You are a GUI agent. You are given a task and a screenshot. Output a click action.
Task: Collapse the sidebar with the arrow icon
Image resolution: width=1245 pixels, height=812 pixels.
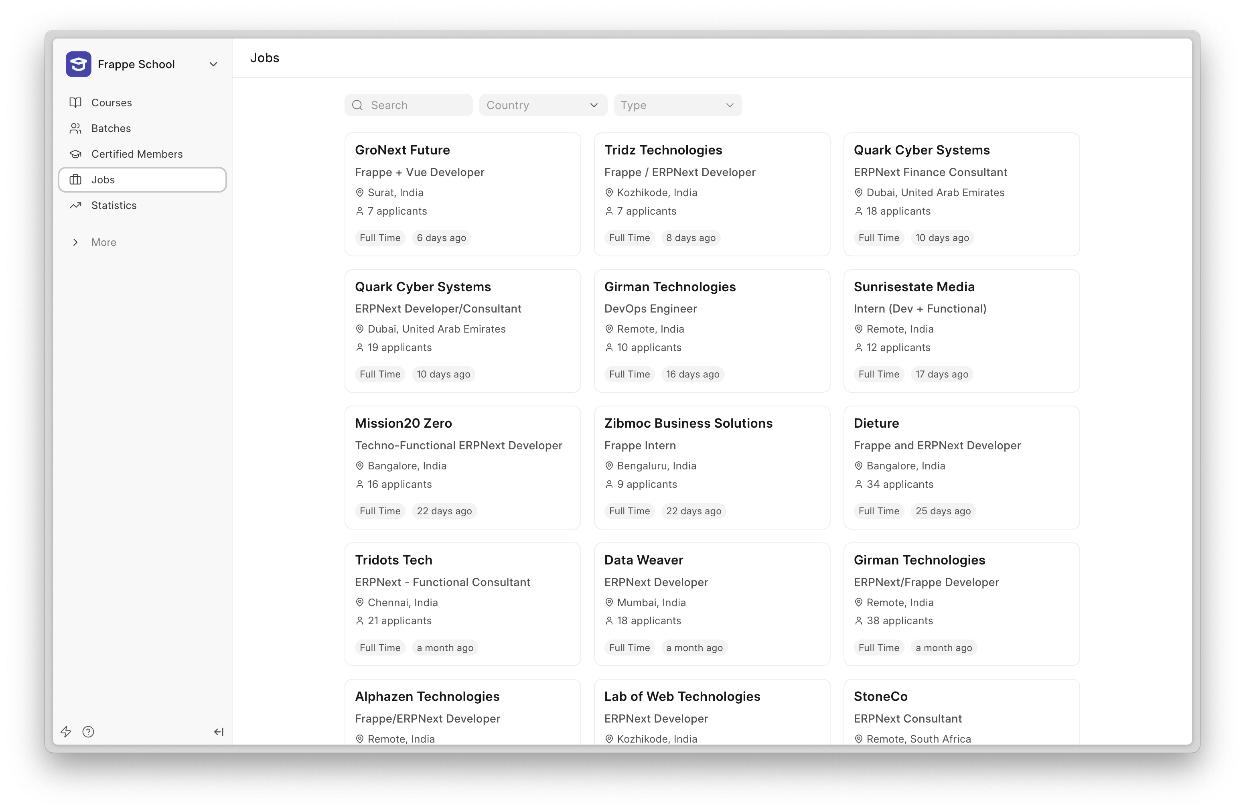219,731
